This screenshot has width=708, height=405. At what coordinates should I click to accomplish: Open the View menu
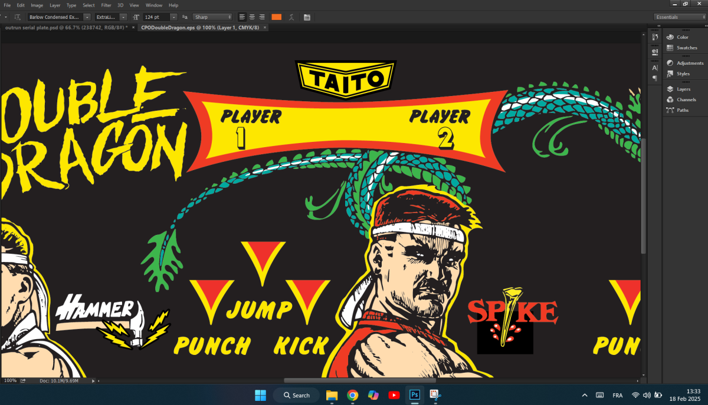coord(134,5)
